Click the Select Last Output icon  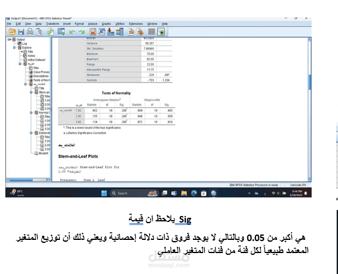(x=161, y=32)
